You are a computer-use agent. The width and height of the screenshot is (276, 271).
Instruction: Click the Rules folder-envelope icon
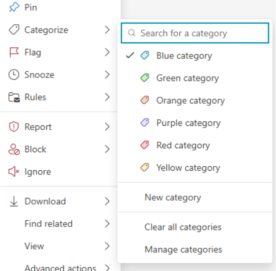click(x=14, y=97)
